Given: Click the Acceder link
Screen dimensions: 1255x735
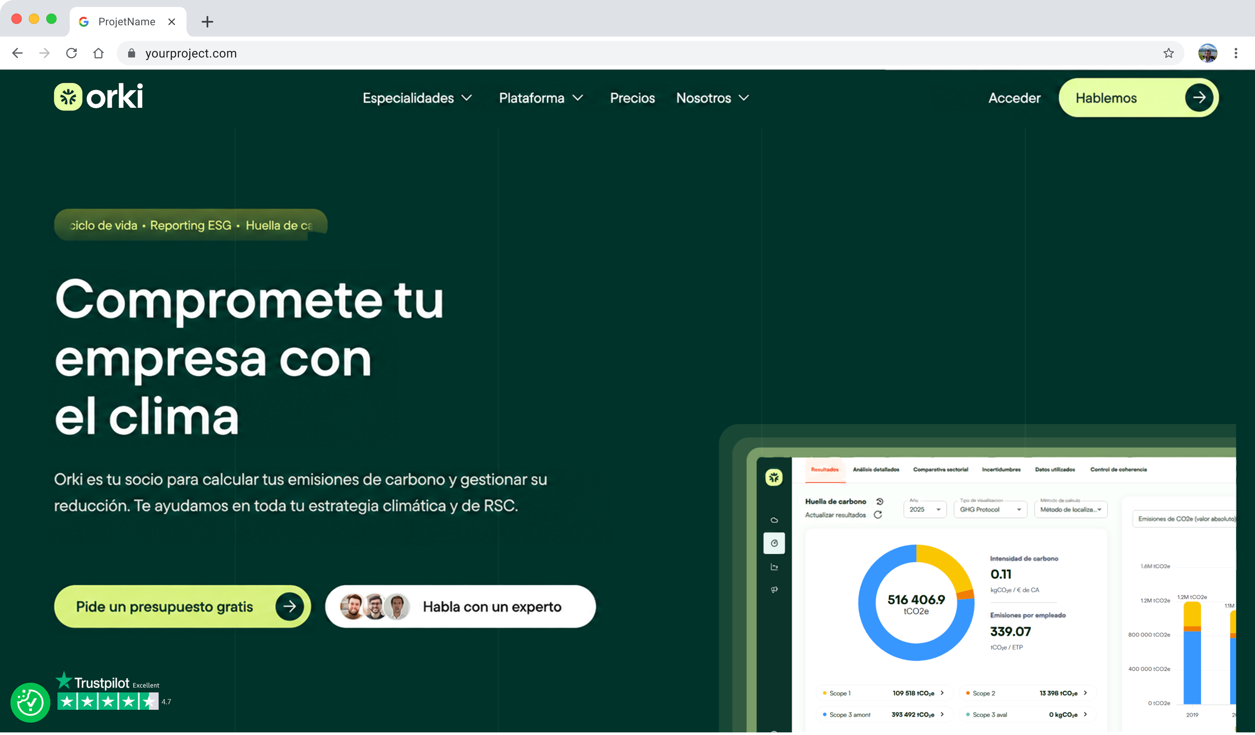Looking at the screenshot, I should click(x=1014, y=98).
